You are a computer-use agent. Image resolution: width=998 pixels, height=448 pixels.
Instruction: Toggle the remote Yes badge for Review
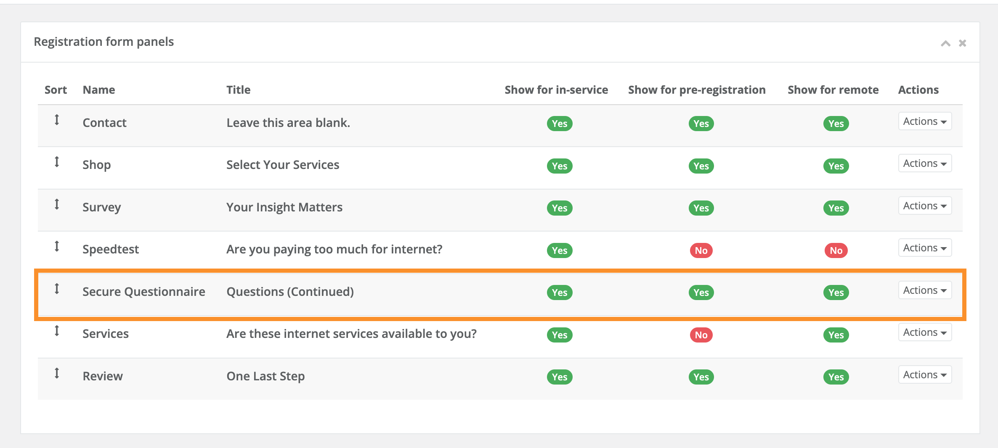tap(836, 377)
